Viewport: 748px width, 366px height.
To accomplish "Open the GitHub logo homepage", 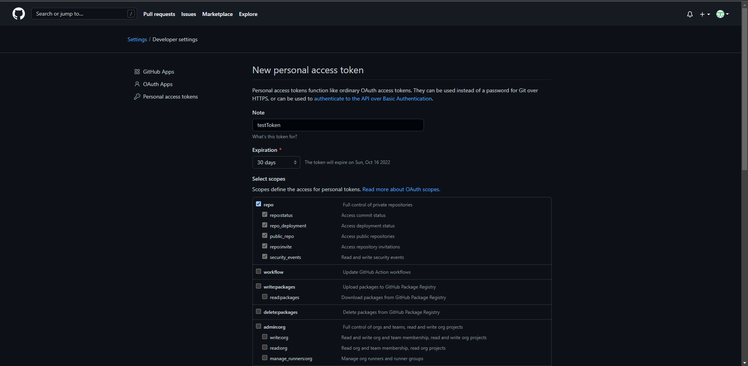I will [x=19, y=14].
